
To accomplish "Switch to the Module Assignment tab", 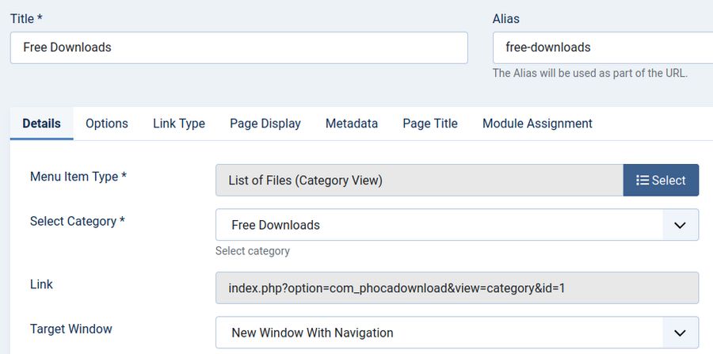I will point(537,124).
